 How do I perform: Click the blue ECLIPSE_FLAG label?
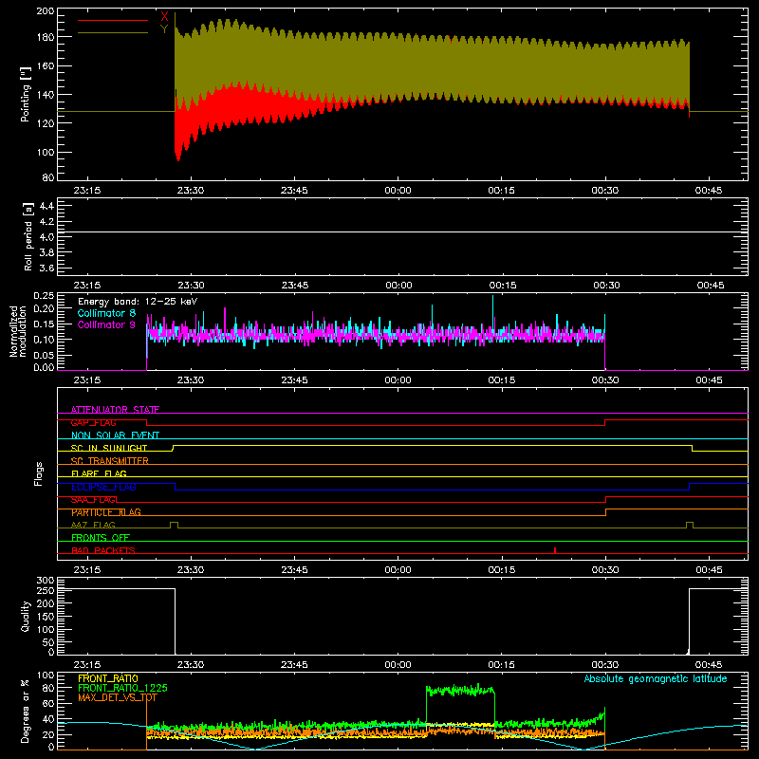(x=104, y=487)
